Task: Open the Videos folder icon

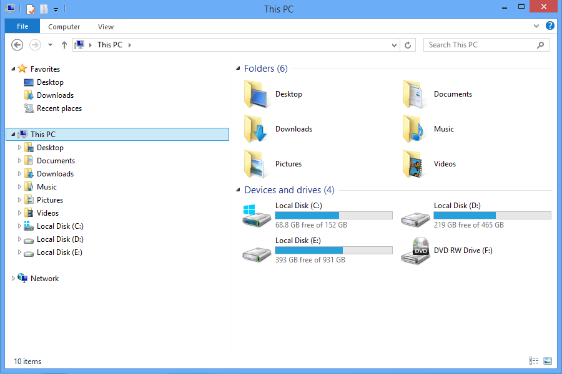Action: click(415, 164)
